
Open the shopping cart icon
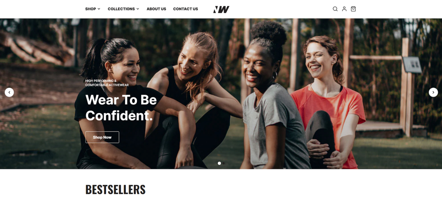point(353,9)
